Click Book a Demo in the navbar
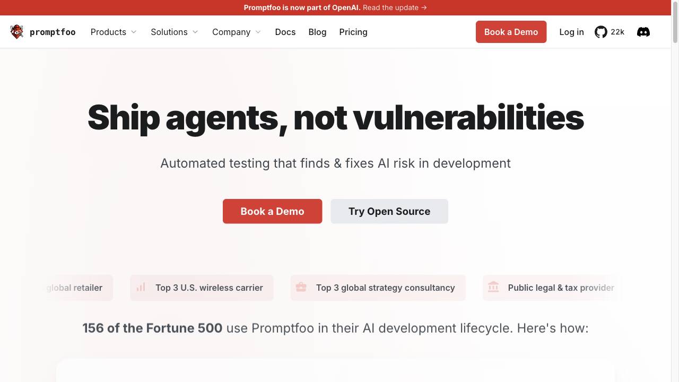Screen dimensions: 679x382 click(511, 32)
